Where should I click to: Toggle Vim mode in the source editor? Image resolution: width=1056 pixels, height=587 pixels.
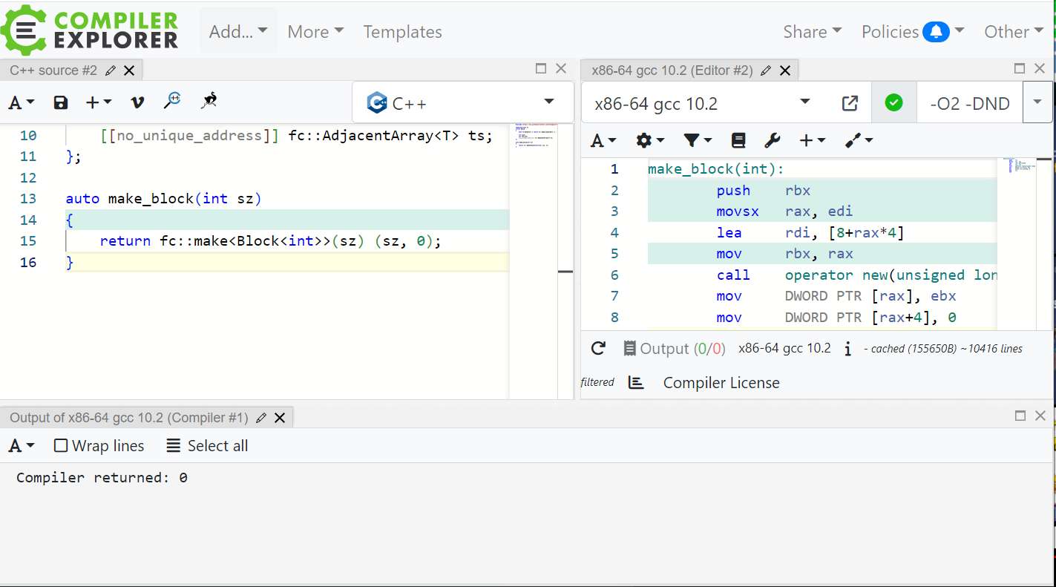[137, 102]
